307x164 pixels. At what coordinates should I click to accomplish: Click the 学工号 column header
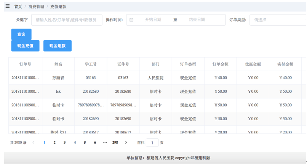click(x=91, y=64)
